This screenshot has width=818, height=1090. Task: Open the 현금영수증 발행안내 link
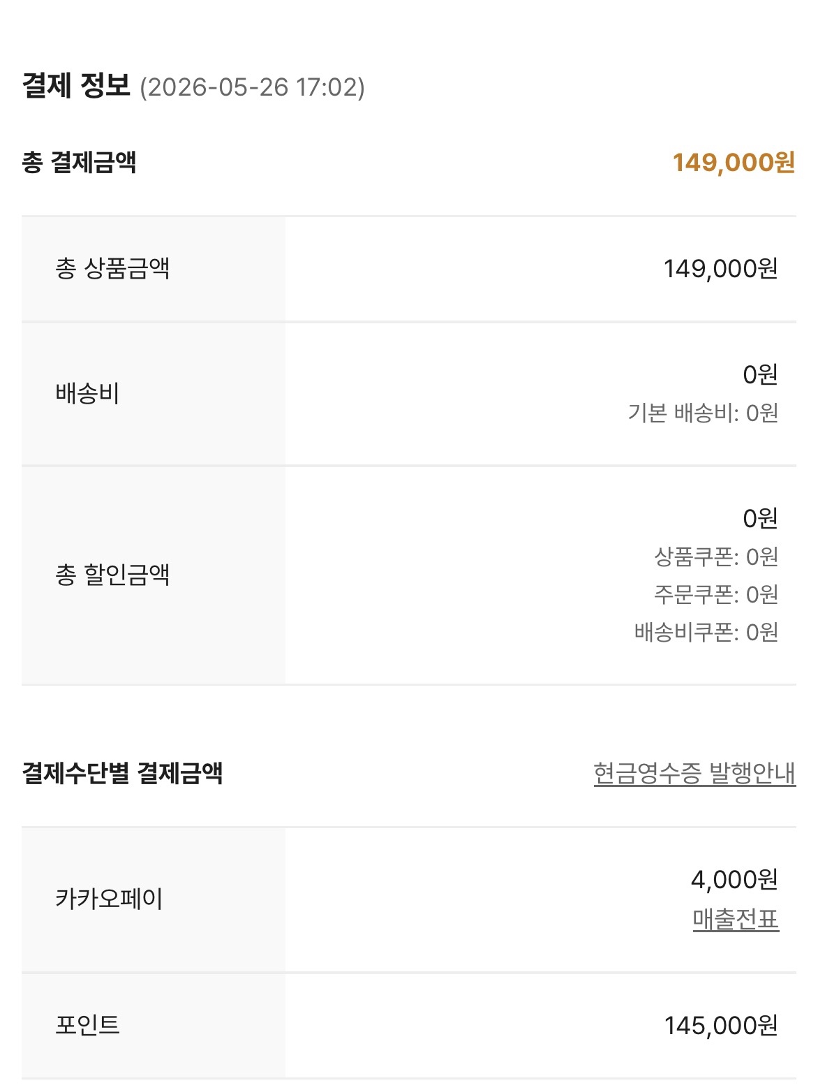click(x=694, y=773)
